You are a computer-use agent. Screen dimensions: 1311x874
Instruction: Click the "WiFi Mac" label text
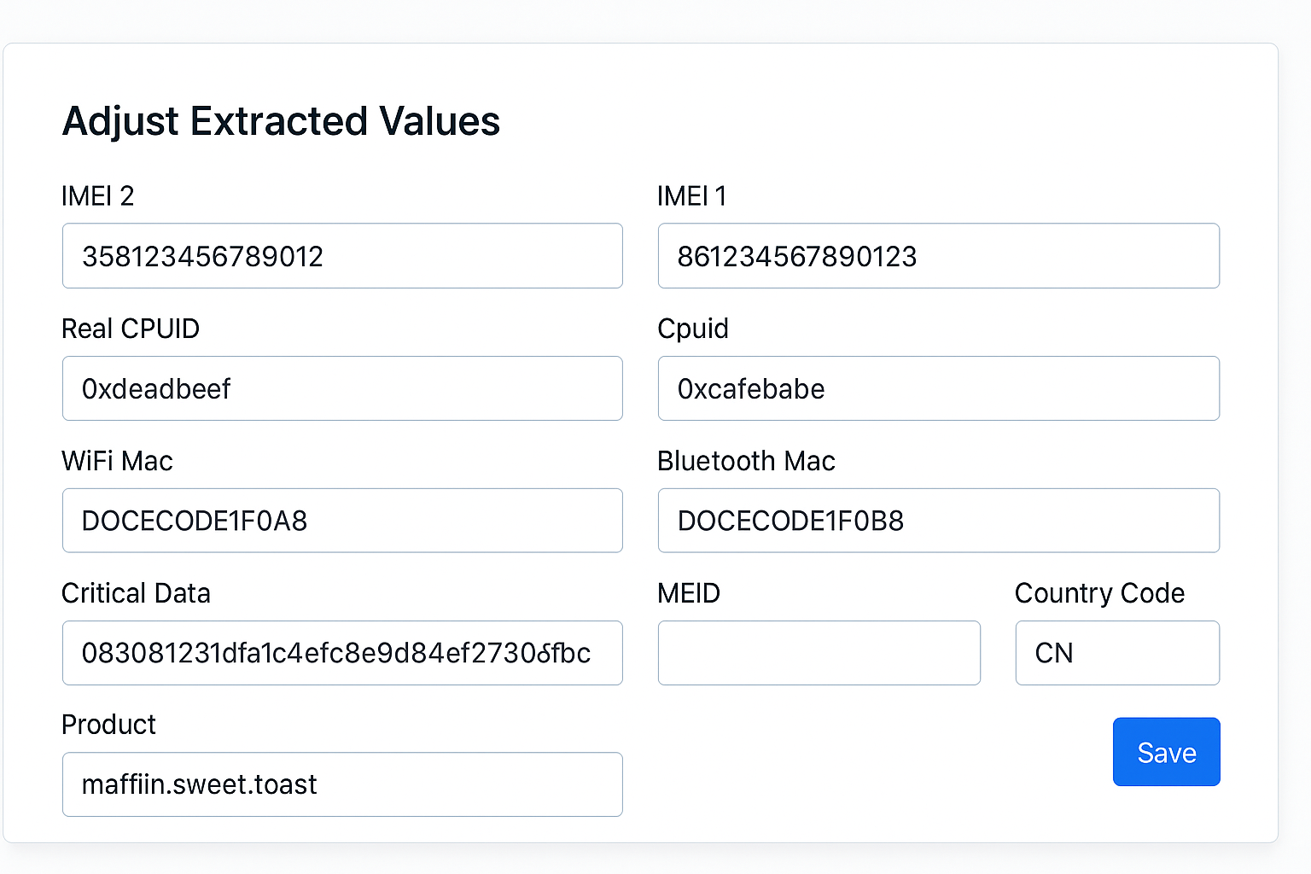[117, 461]
